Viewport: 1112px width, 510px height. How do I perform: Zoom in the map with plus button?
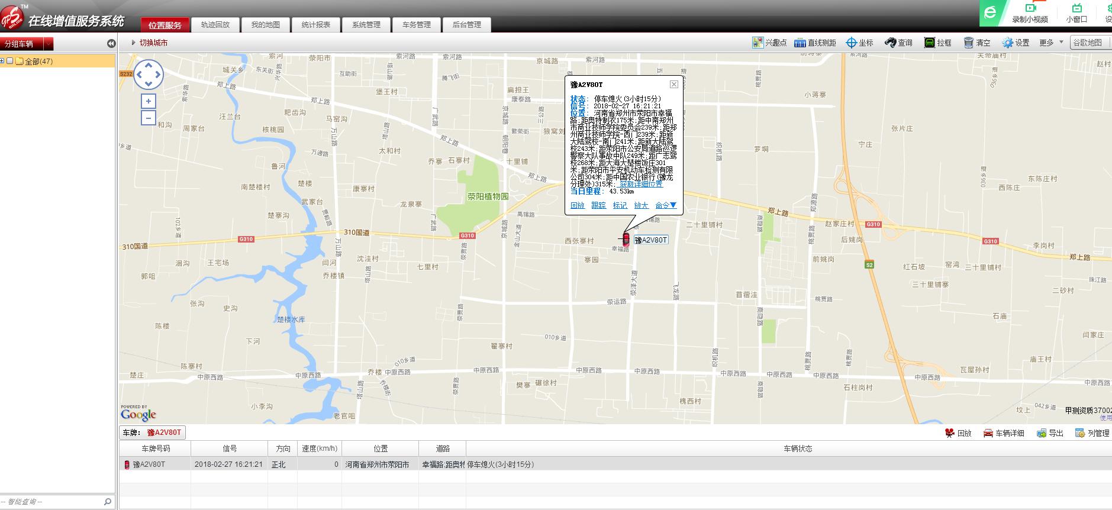(x=148, y=101)
